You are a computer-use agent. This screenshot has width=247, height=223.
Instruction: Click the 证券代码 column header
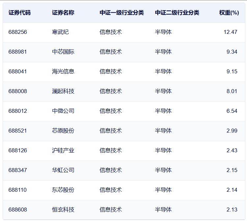[x=19, y=13]
